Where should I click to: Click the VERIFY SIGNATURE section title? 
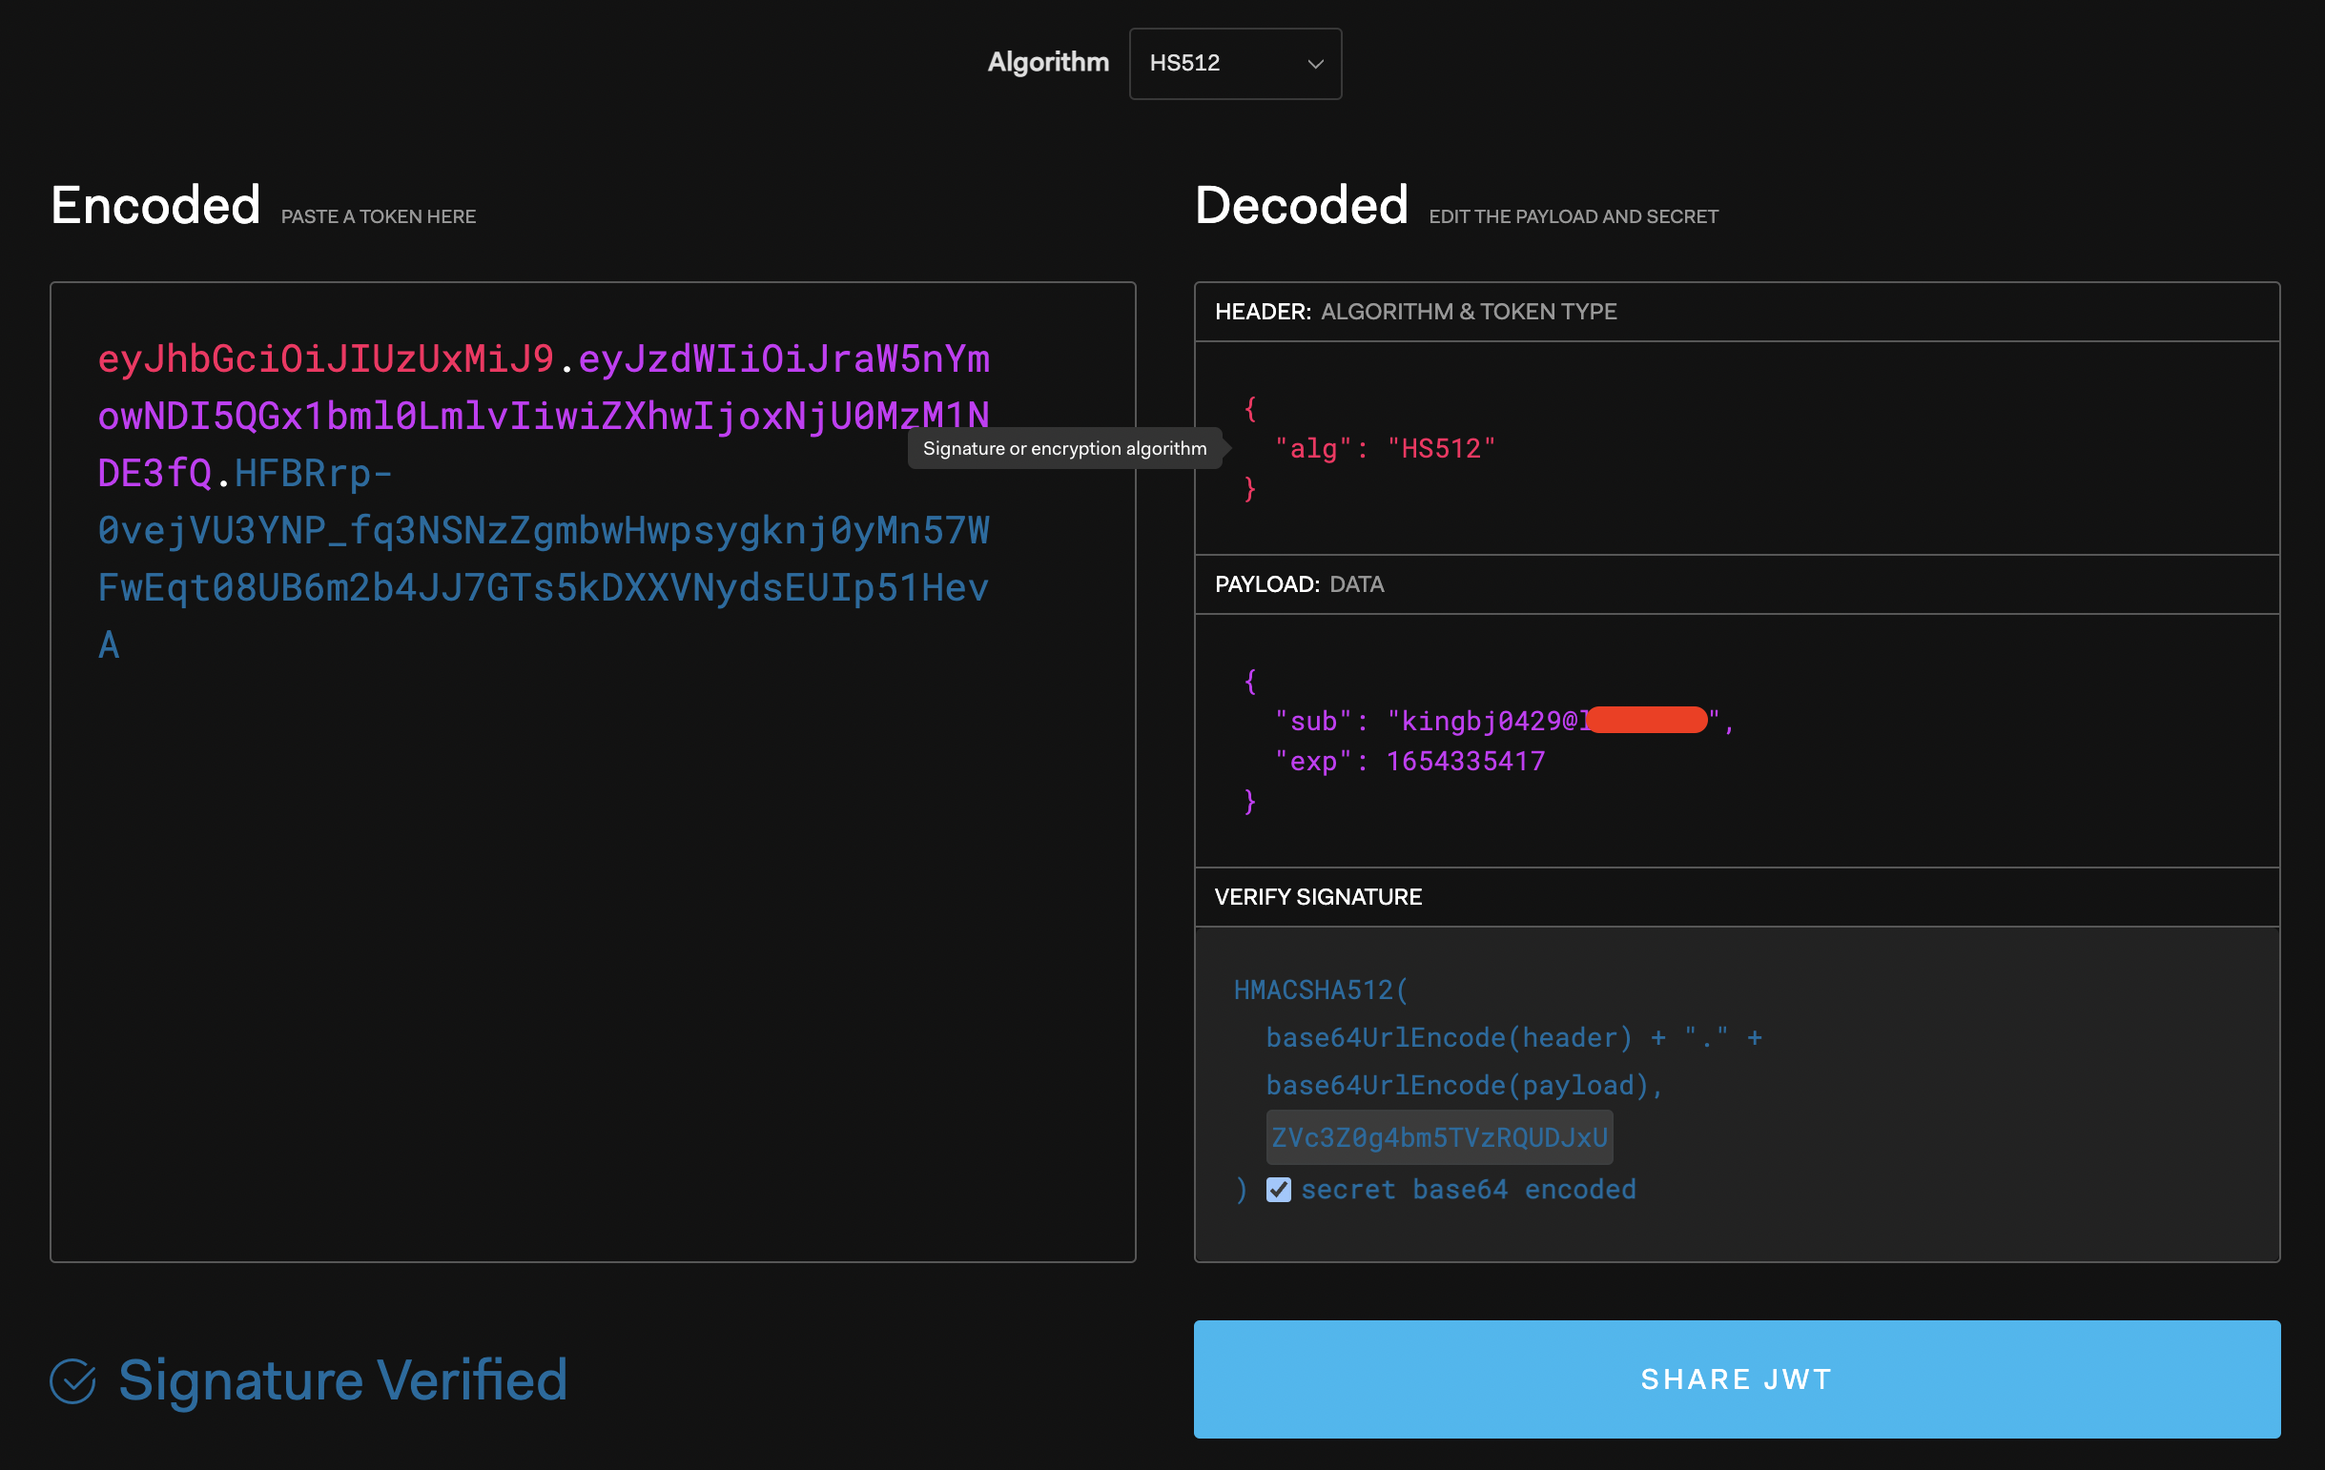1318,897
